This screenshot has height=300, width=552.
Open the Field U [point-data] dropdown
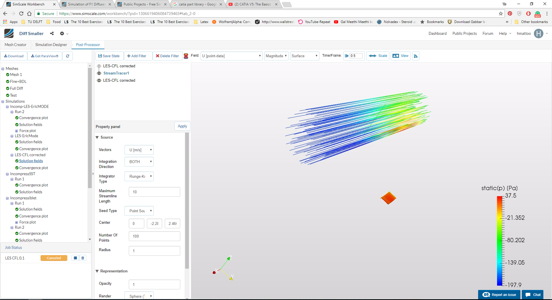pos(231,56)
